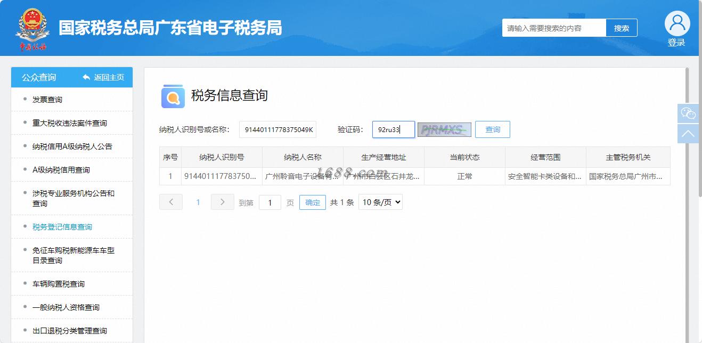Screen dimensions: 702x343
Task: Click the 当前状态 column header
Action: [x=464, y=157]
